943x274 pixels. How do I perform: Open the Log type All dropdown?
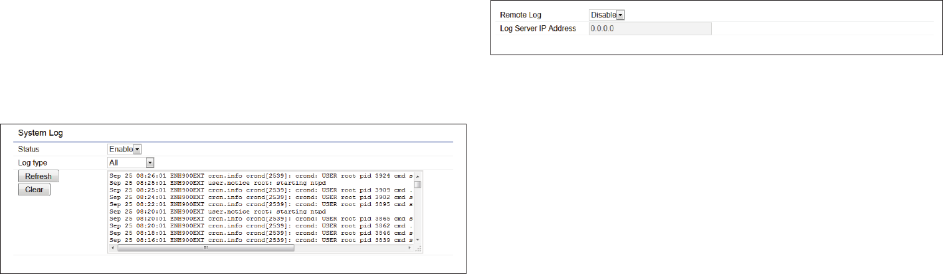[x=131, y=162]
